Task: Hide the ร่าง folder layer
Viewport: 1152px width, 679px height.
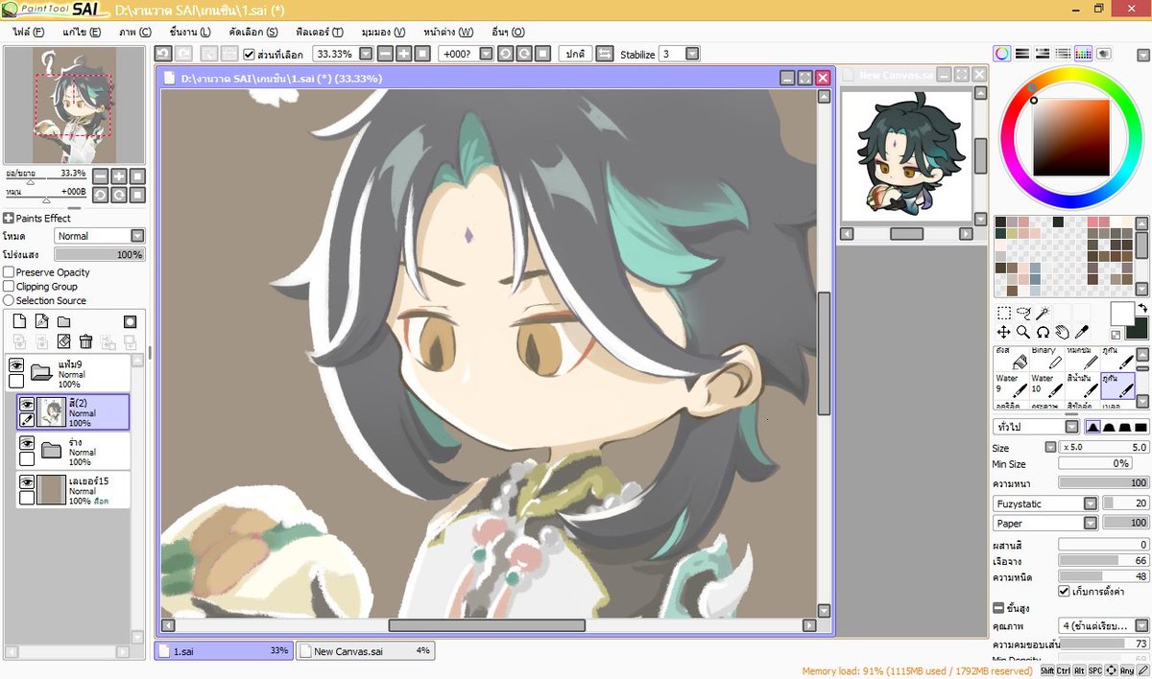Action: (27, 442)
